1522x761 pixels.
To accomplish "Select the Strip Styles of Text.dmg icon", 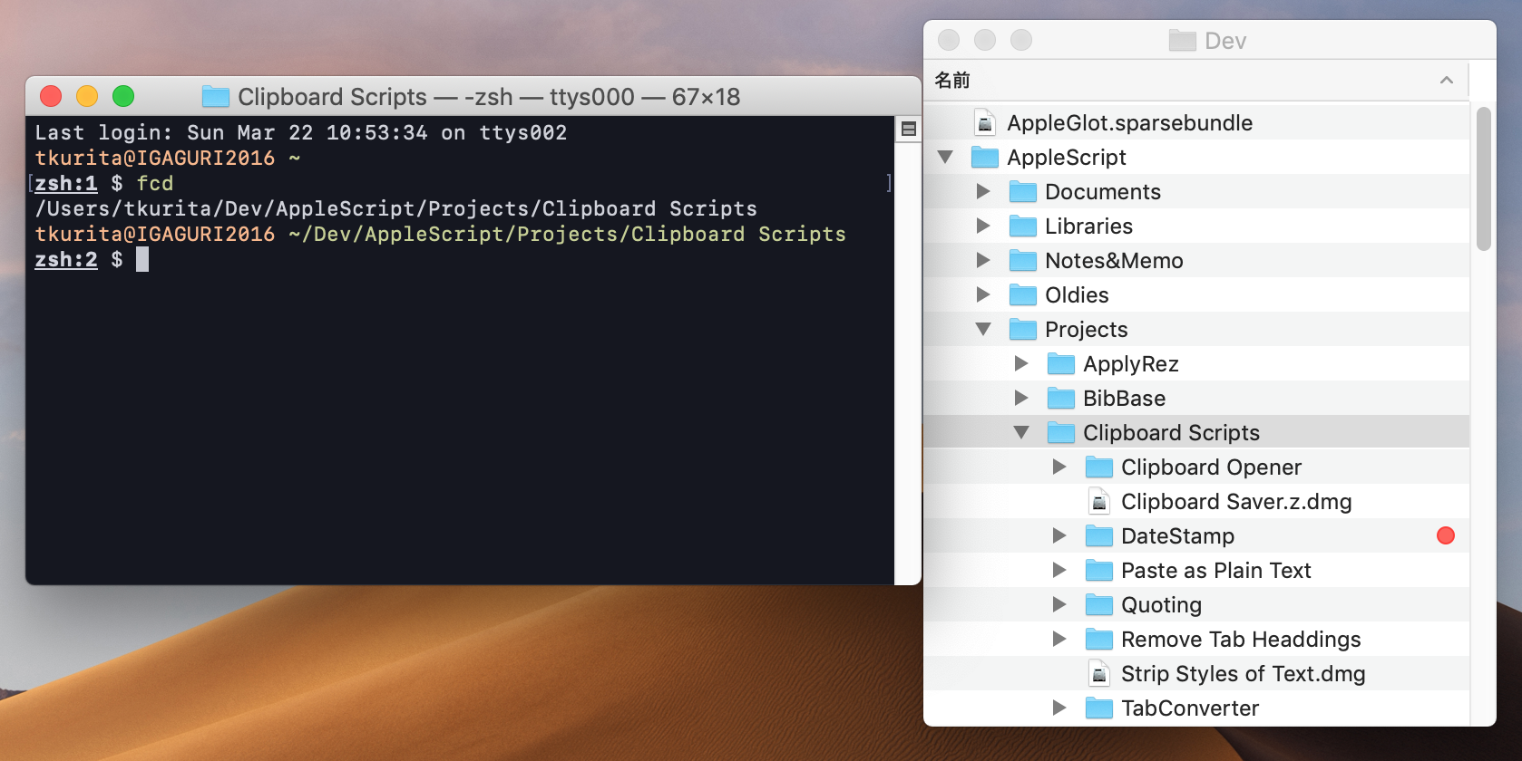I will 1098,673.
